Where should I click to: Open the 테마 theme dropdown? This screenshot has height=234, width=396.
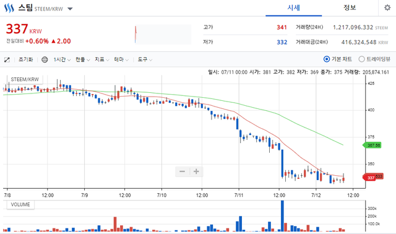pyautogui.click(x=121, y=59)
